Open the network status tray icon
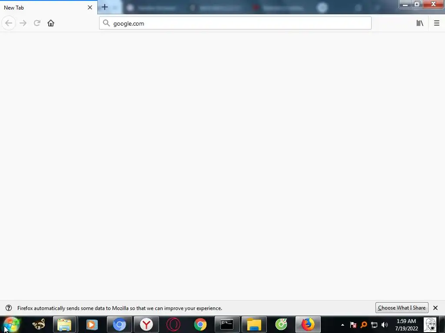Screen dimensions: 445x333 [374, 325]
